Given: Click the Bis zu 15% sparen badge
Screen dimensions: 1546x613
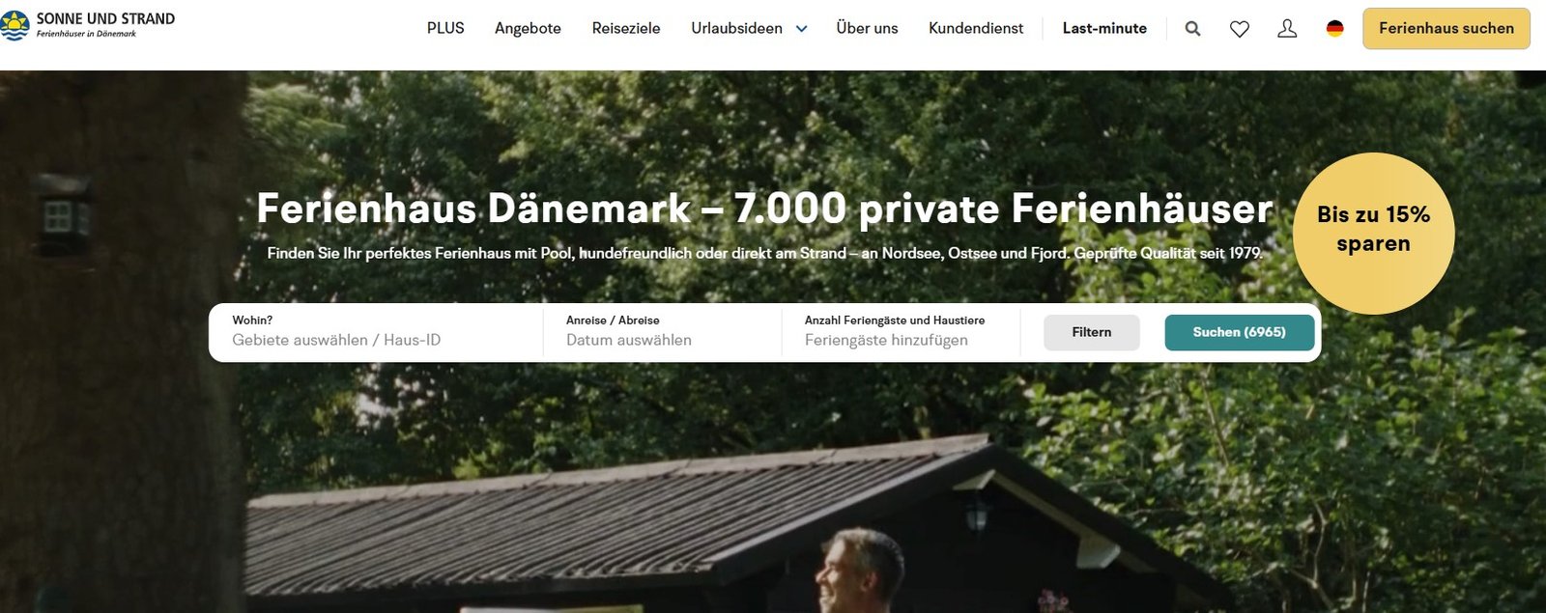Looking at the screenshot, I should coord(1373,233).
